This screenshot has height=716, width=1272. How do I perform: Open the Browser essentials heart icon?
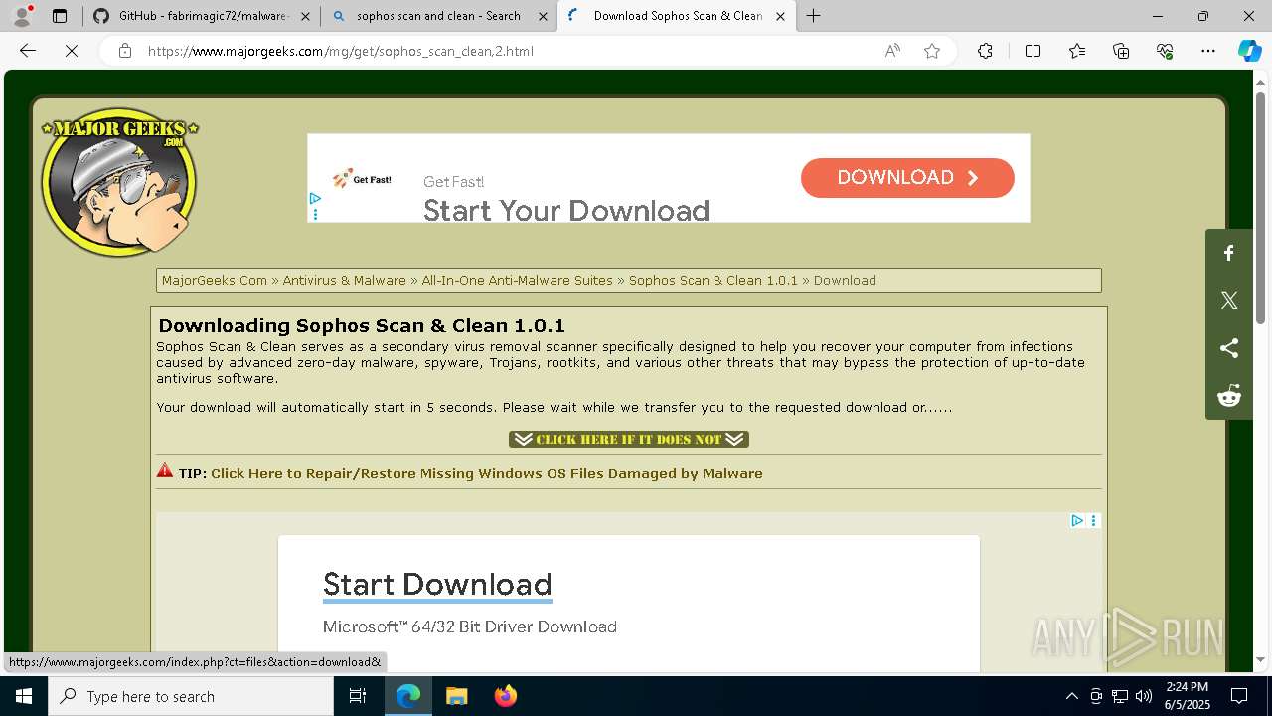[x=1165, y=51]
